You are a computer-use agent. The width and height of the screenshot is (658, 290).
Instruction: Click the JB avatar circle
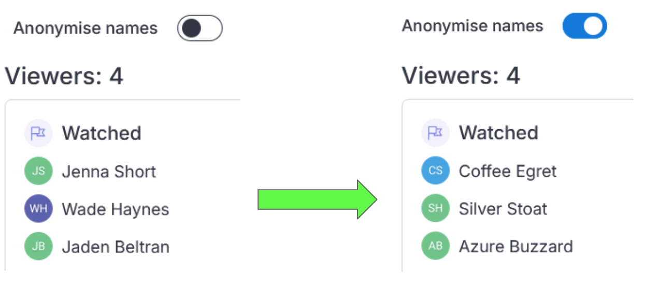pos(38,246)
